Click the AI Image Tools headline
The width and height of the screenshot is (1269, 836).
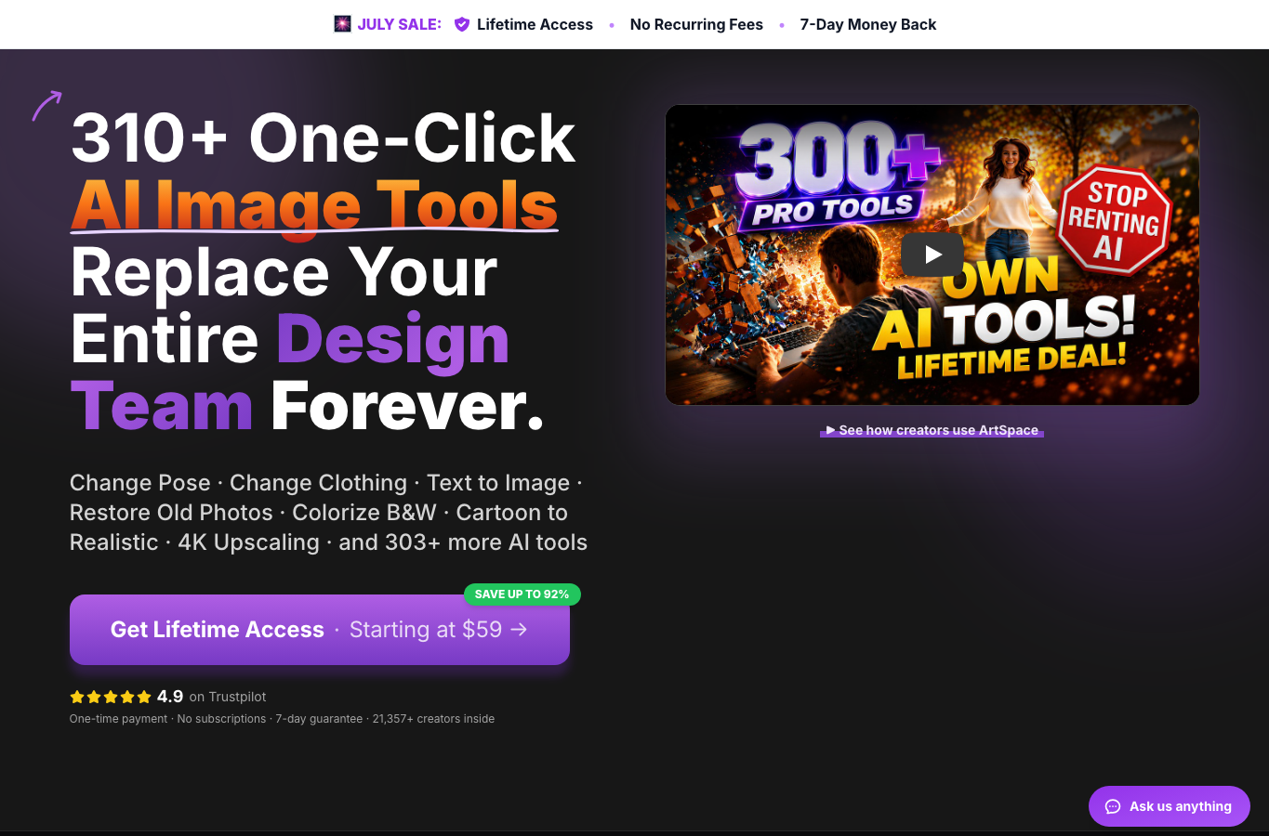[314, 204]
